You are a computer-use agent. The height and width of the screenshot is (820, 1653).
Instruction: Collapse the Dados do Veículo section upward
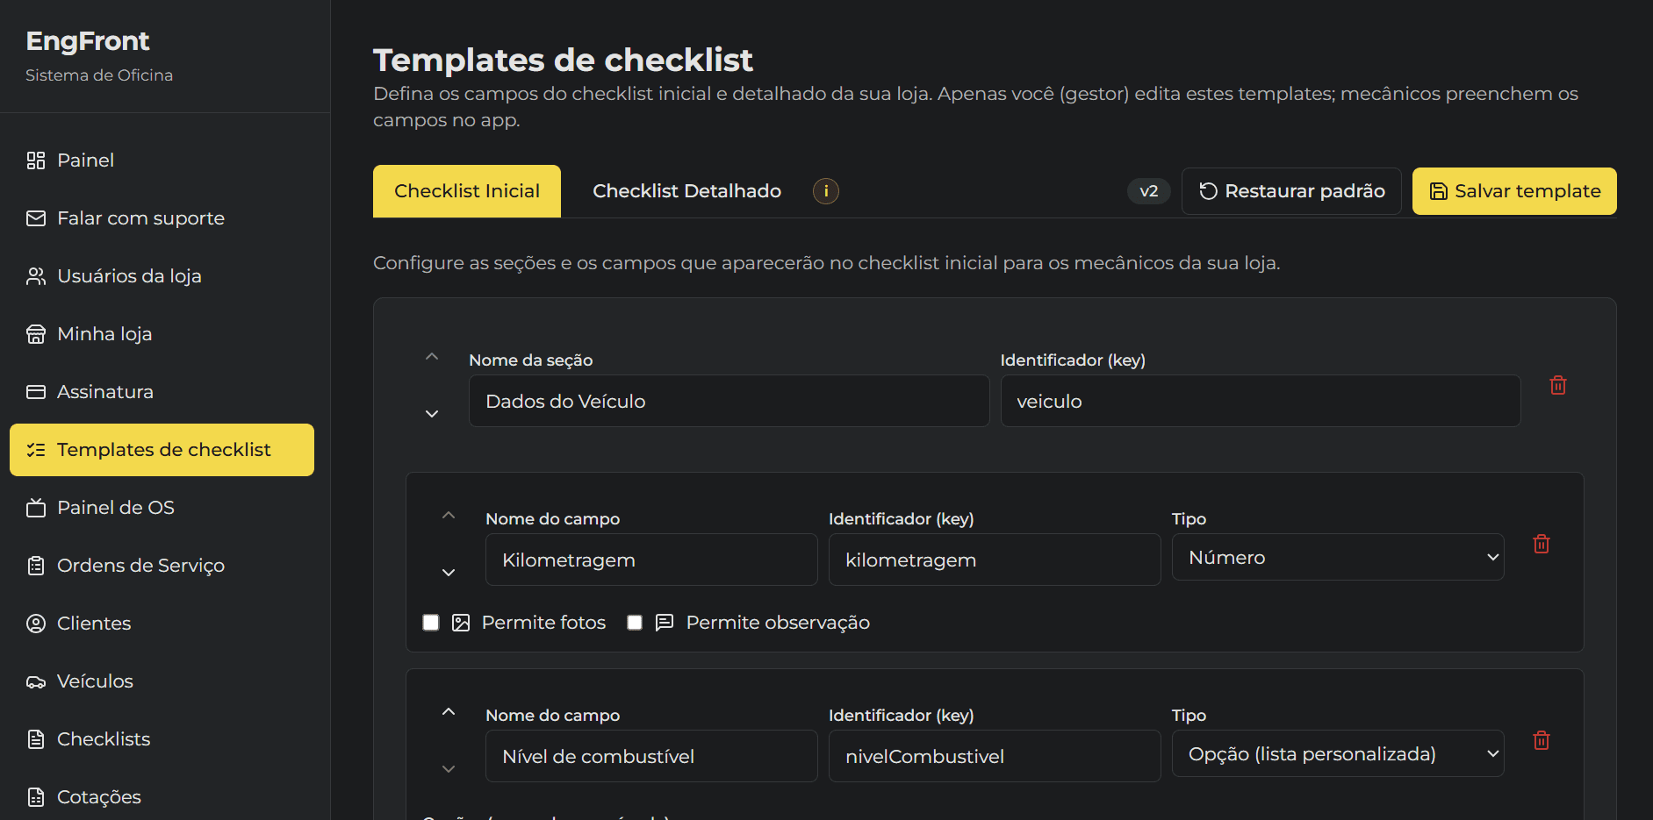pos(432,355)
